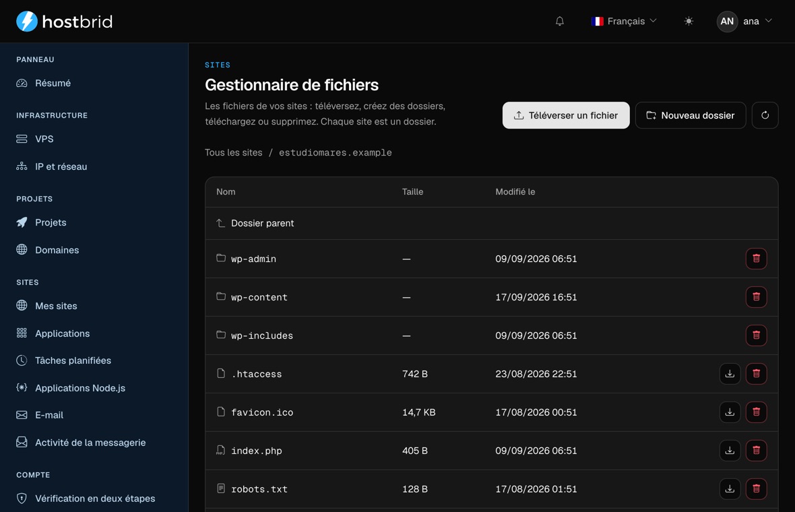Viewport: 795px width, 512px height.
Task: Click the index.php file type icon
Action: tap(220, 450)
